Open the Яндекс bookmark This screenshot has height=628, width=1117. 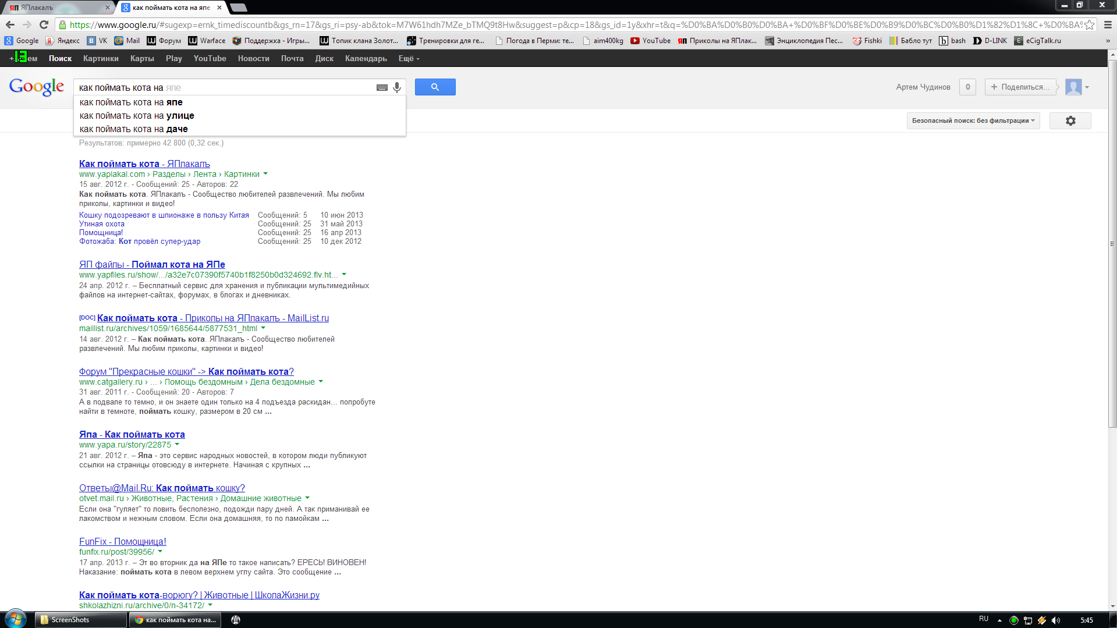click(x=63, y=41)
